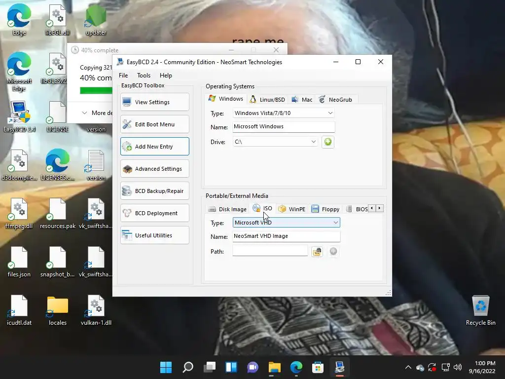Switch to the Mac tab
505x379 pixels.
[302, 100]
